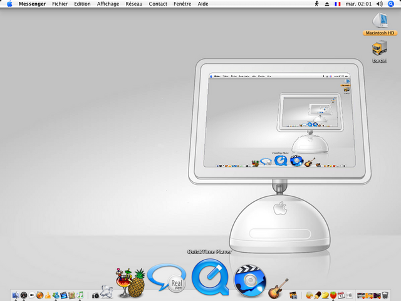Click the clock showing mar. 02:01
Image resolution: width=401 pixels, height=301 pixels.
pos(359,4)
